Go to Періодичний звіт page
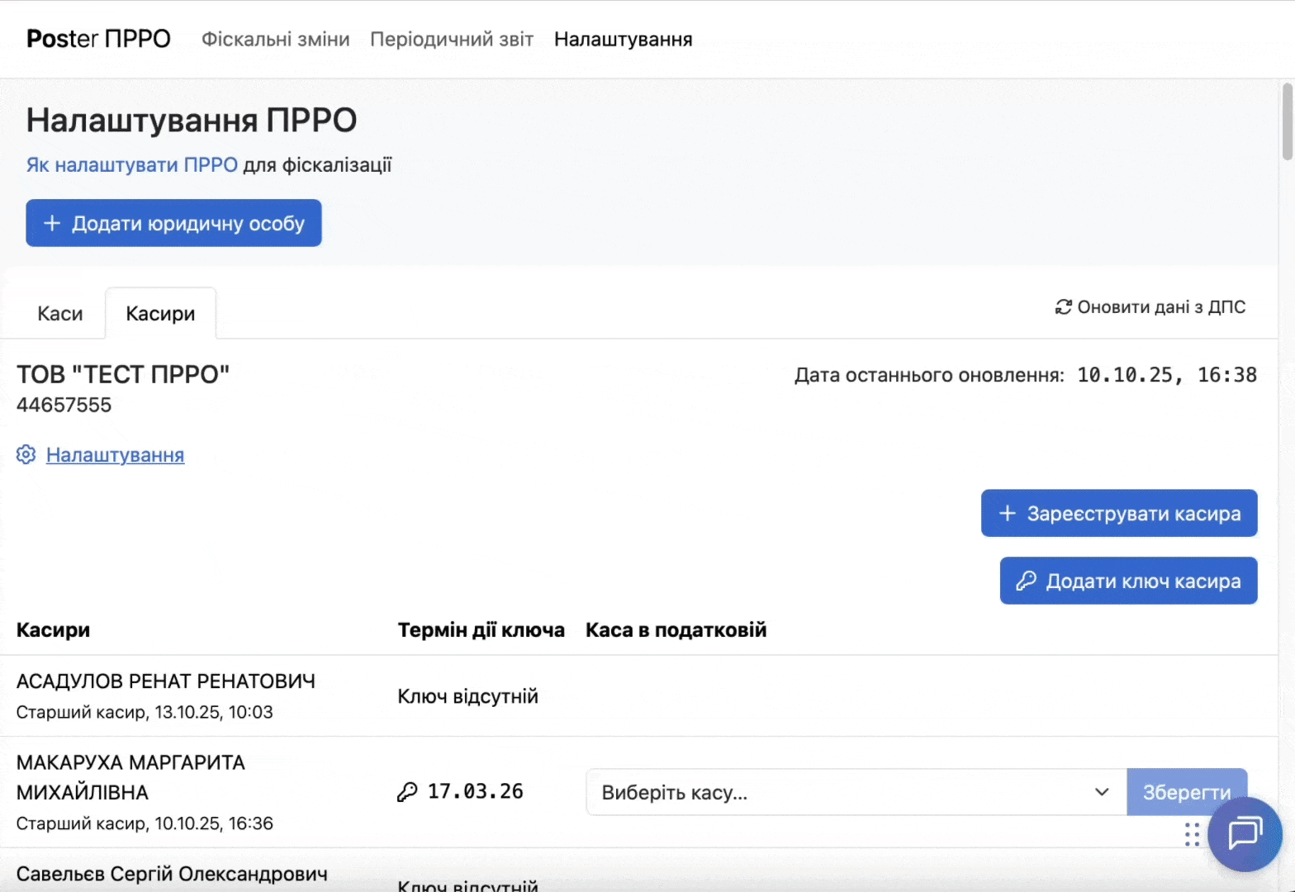The image size is (1295, 892). [452, 40]
